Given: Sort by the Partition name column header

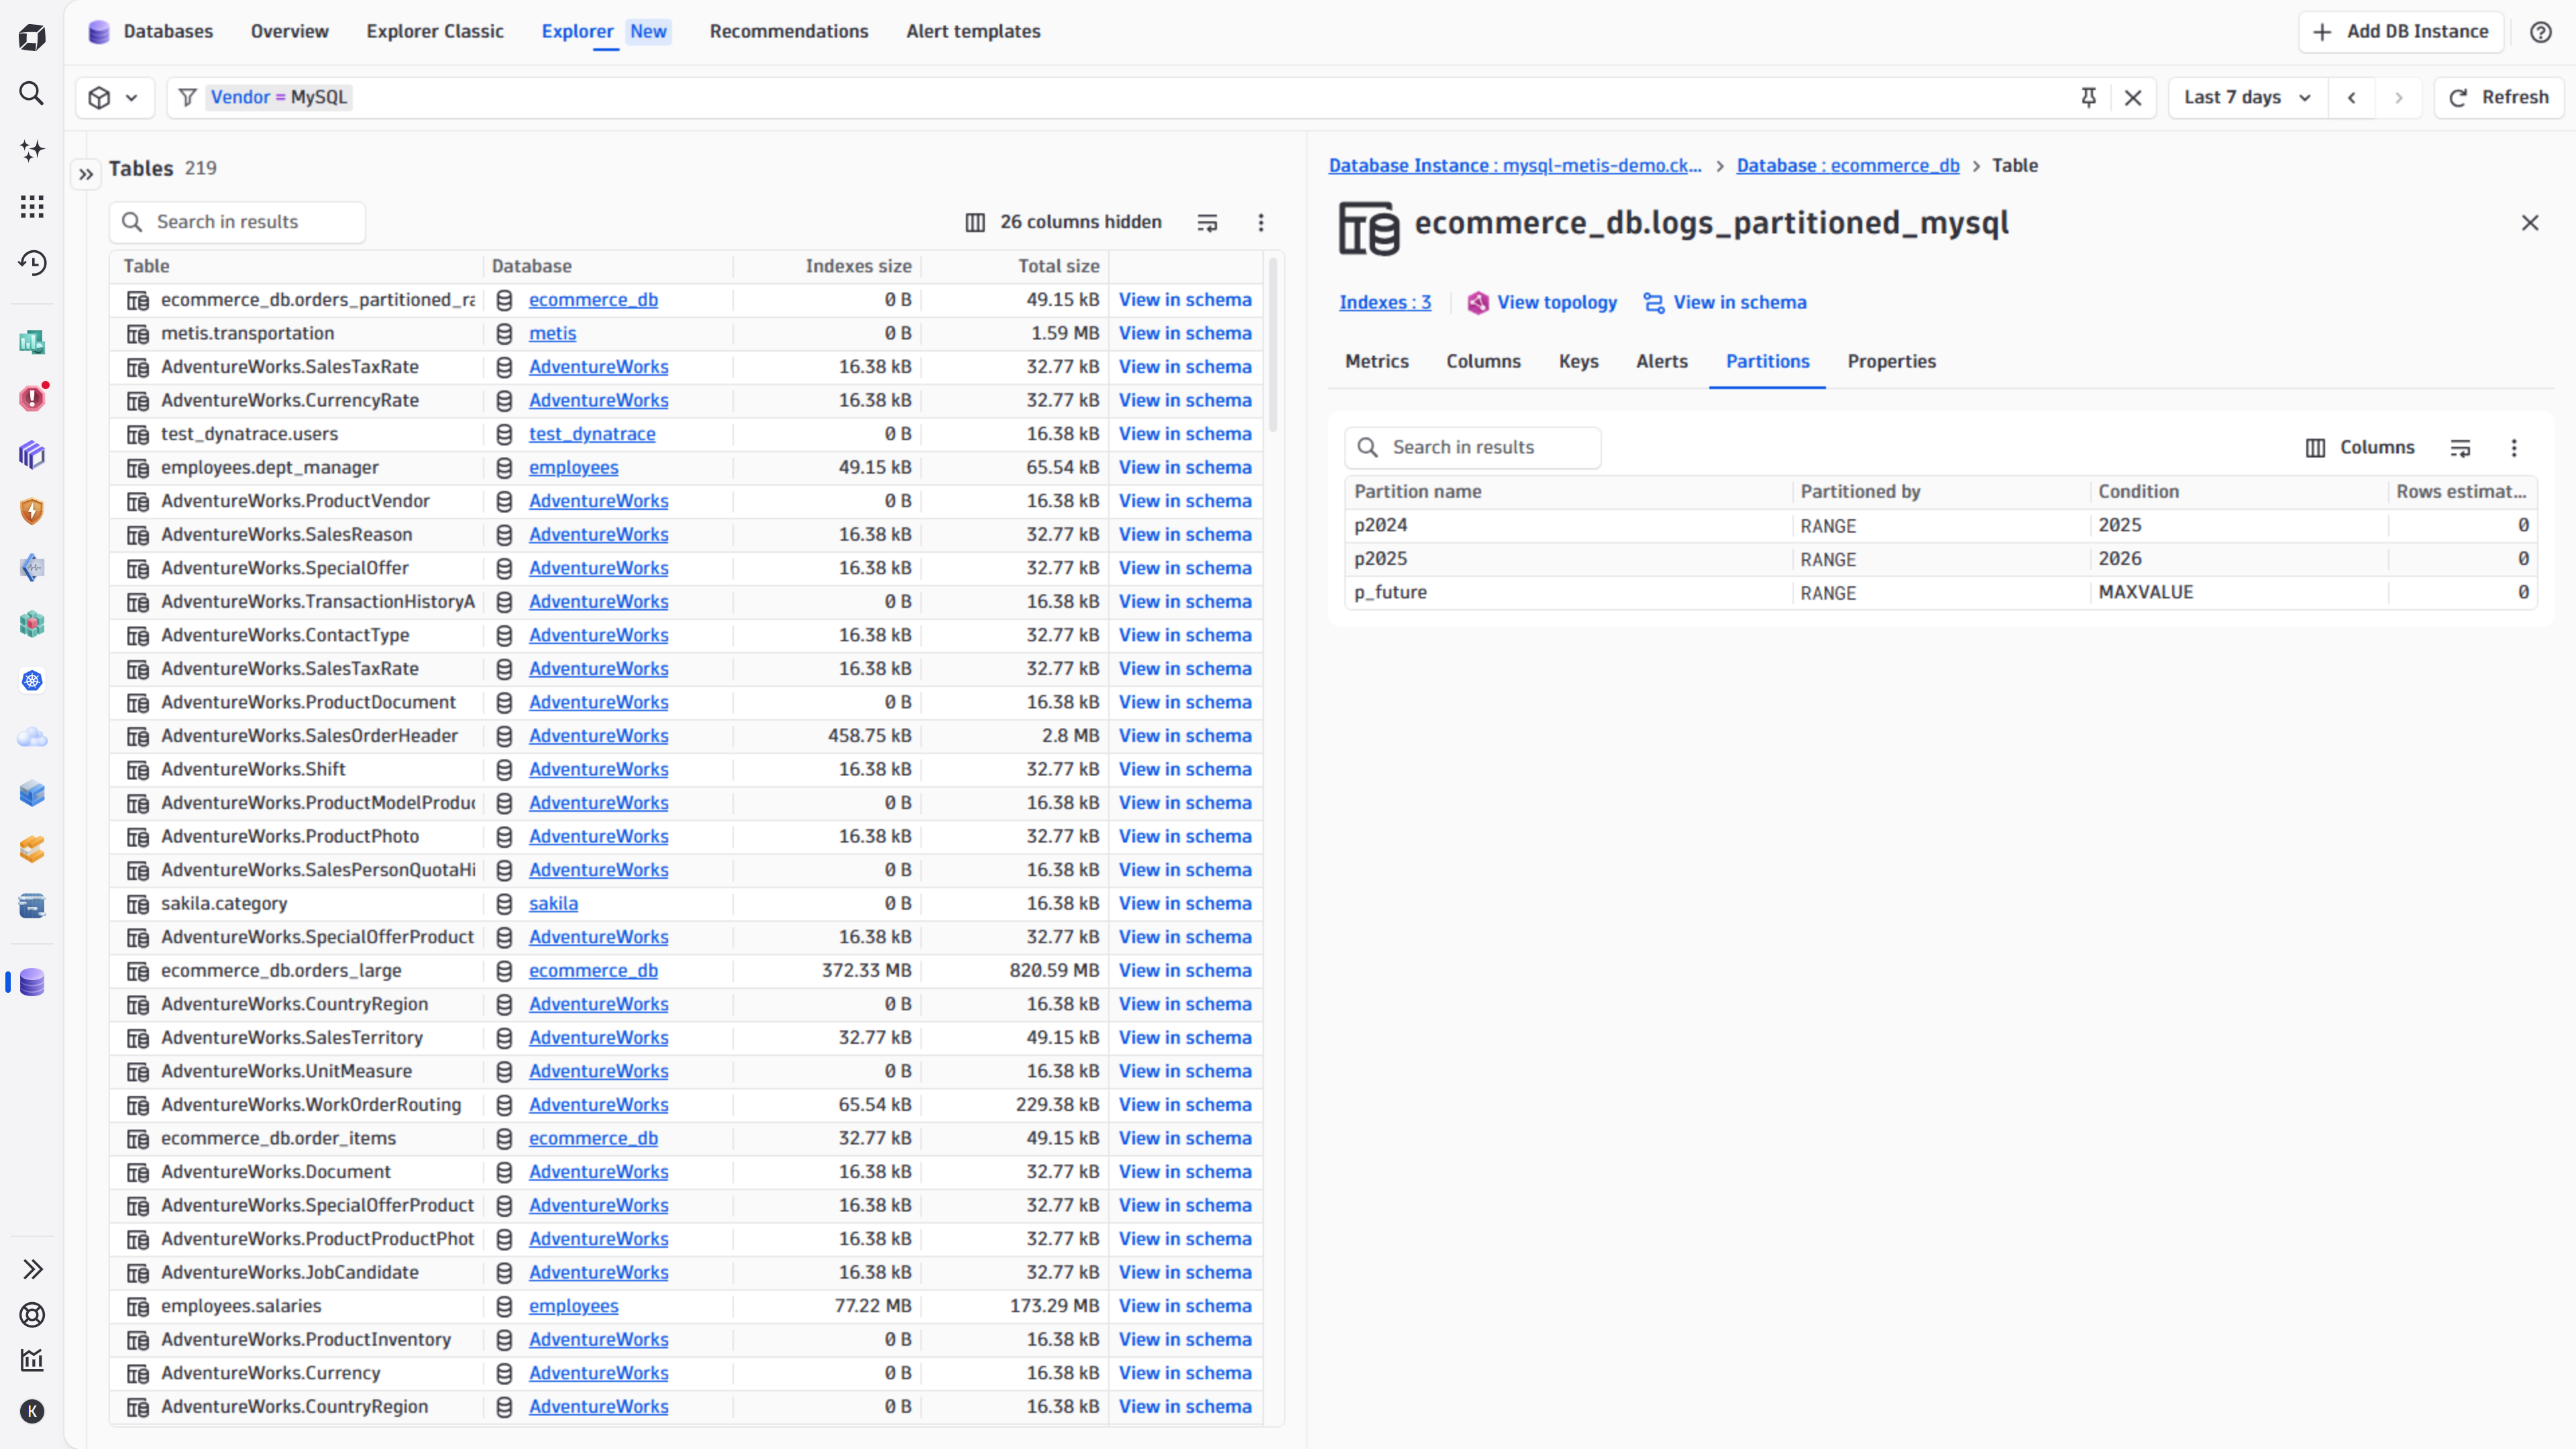Looking at the screenshot, I should [1417, 491].
